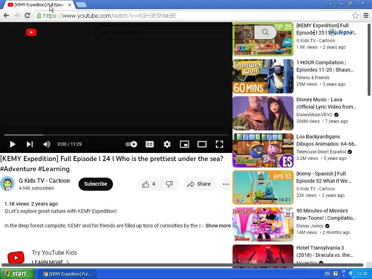Open DisneyMusicVEVO channel name
Image resolution: width=372 pixels, height=279 pixels.
314,114
